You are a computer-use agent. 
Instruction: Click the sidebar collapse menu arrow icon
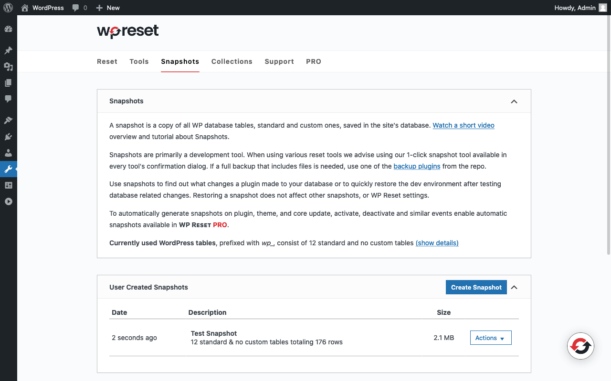point(8,201)
